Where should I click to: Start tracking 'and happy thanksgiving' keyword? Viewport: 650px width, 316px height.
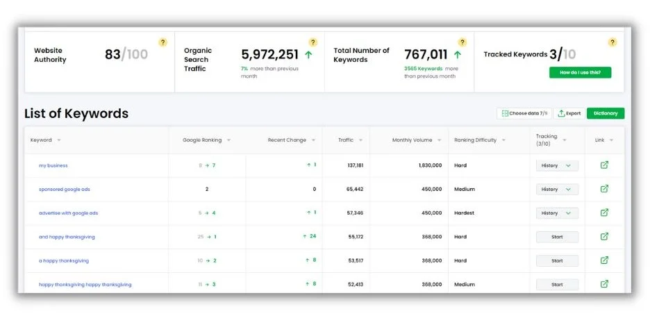[x=557, y=237]
